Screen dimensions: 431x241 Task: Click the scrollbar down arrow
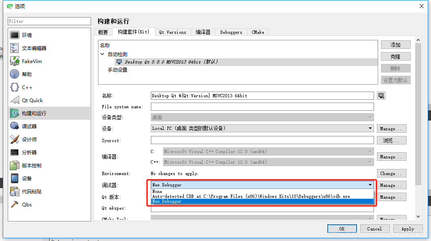(418, 217)
